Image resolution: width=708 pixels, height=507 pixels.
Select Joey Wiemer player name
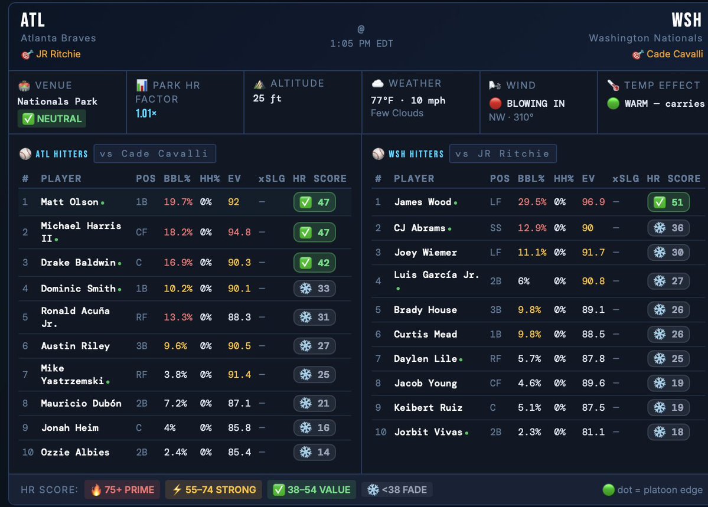coord(425,253)
